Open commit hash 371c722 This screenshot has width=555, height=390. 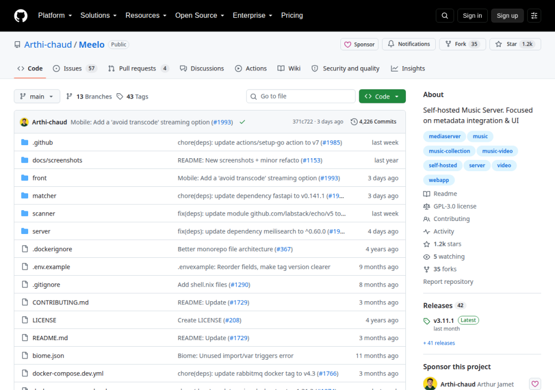pyautogui.click(x=302, y=121)
